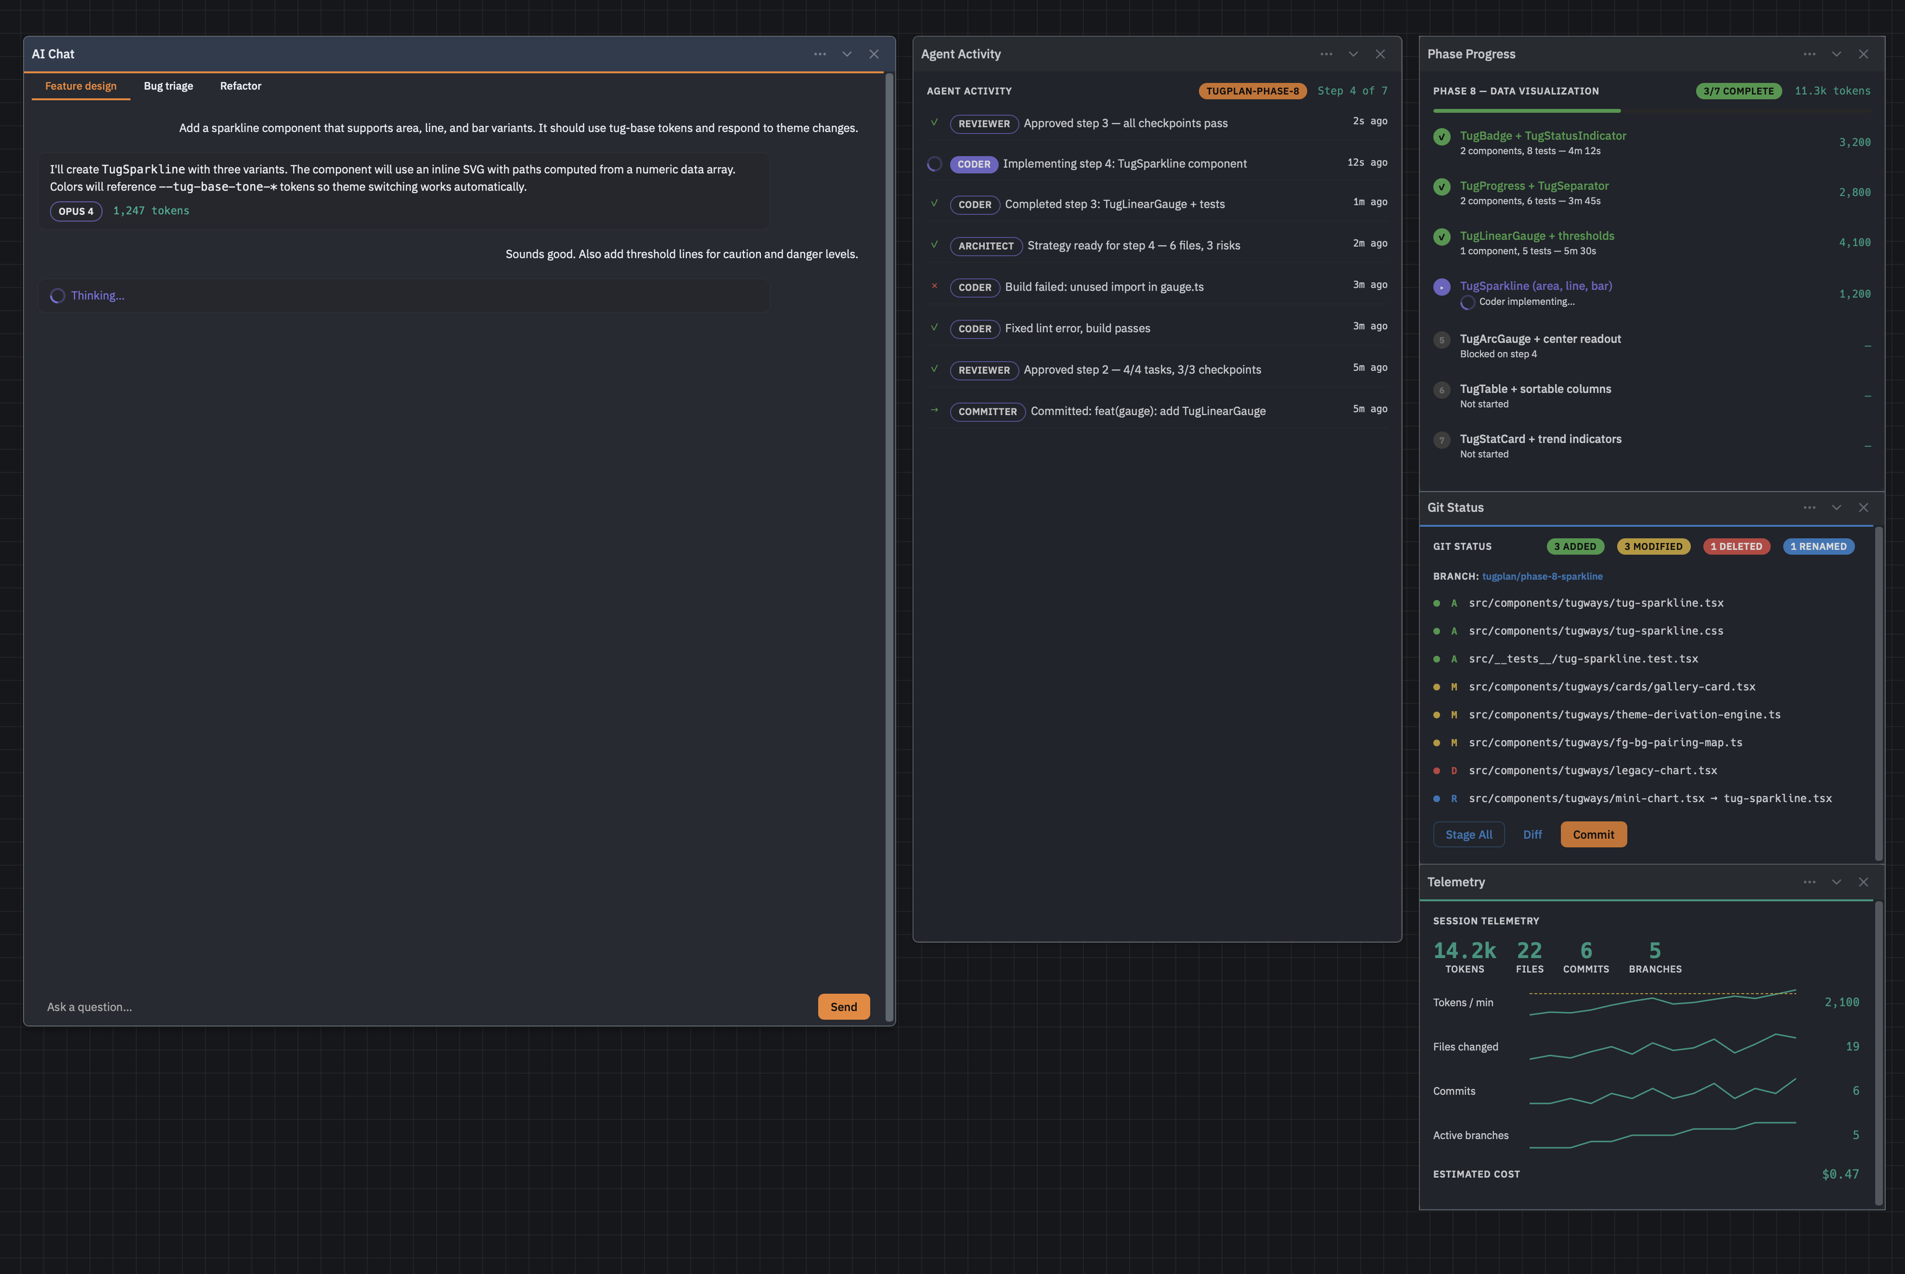Image resolution: width=1905 pixels, height=1274 pixels.
Task: Click Tokens / min sparkline chart
Action: [x=1662, y=1002]
